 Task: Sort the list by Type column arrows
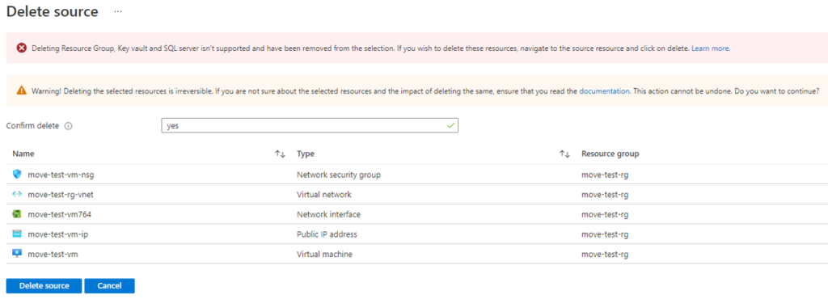tap(564, 154)
